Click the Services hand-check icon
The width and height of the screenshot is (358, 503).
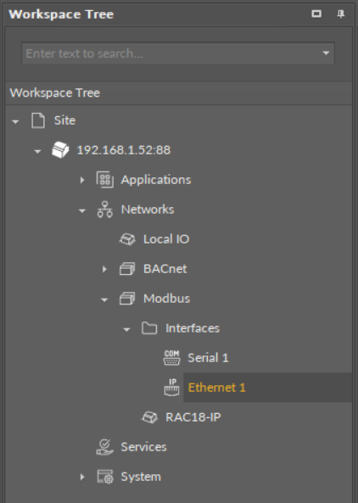tap(105, 447)
